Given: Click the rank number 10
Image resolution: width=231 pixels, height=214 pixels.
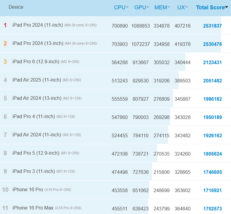Looking at the screenshot, I should pyautogui.click(x=5, y=190).
